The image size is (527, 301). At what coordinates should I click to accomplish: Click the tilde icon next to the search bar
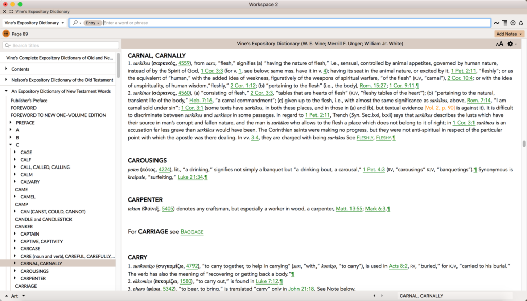point(497,23)
